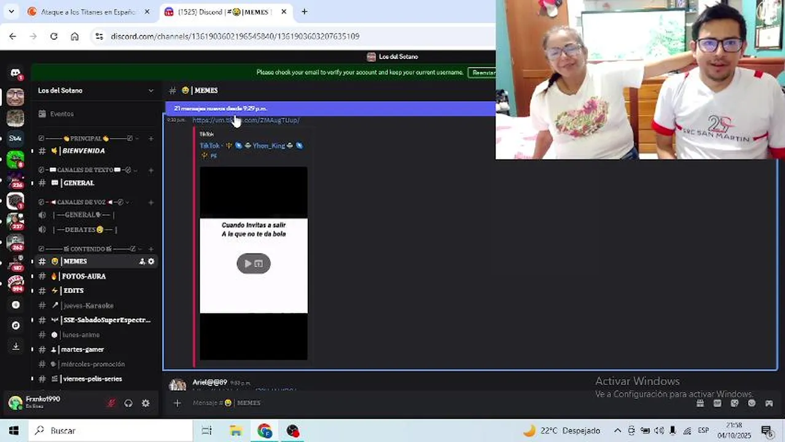The height and width of the screenshot is (442, 785).
Task: Switch to the Discord MEMES browser tab
Action: pos(225,12)
